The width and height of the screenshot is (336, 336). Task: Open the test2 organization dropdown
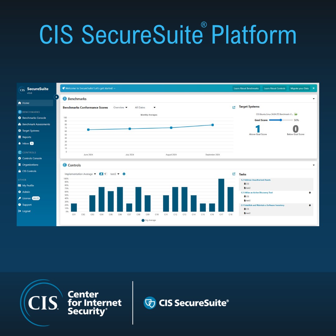click(115, 174)
